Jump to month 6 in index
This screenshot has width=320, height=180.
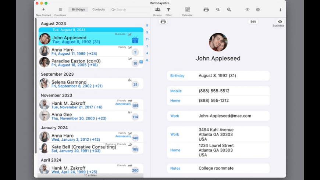pyautogui.click(x=147, y=60)
